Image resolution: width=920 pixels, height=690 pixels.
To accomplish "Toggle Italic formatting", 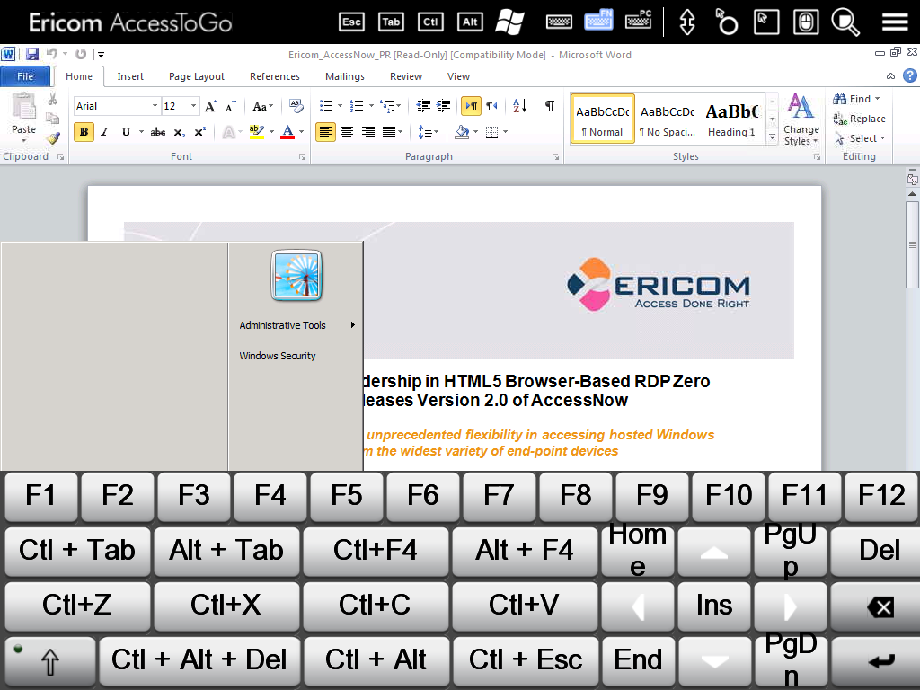I will pos(105,132).
